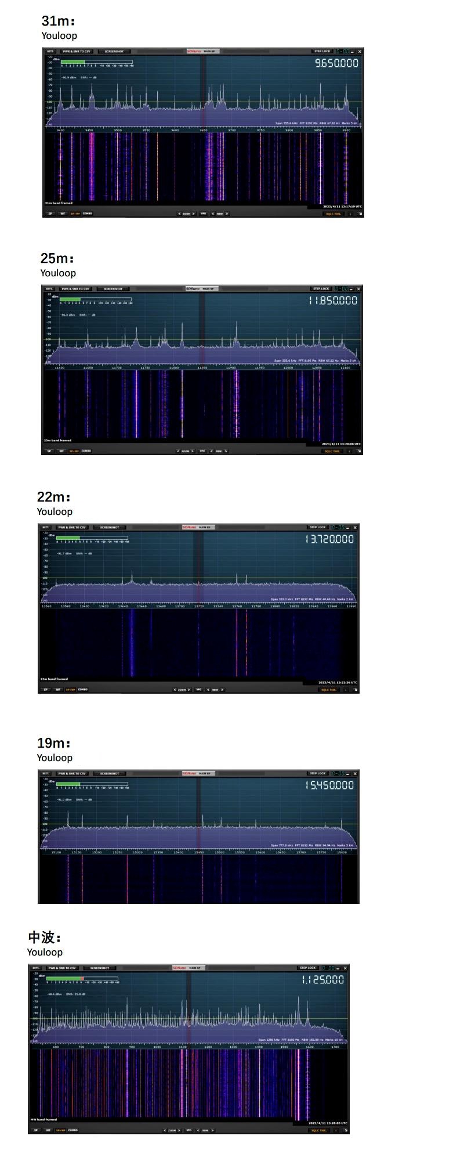The height and width of the screenshot is (1161, 464).
Task: Select WF display mode in 25m window
Action: pos(61,451)
